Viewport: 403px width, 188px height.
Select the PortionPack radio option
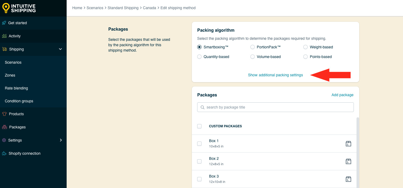pos(253,47)
